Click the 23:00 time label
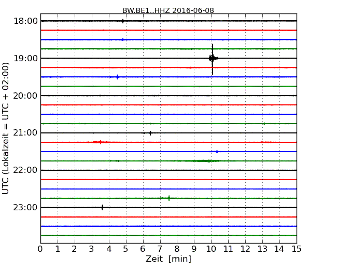Viewport: 337px width, 270px height. (25, 207)
